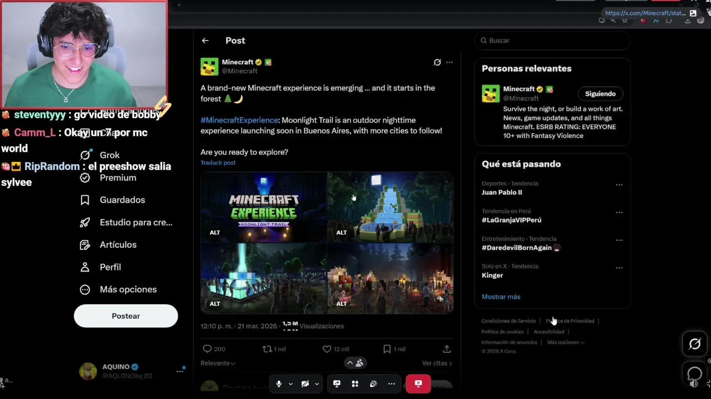Click Mostrar más under trends
The height and width of the screenshot is (399, 711).
501,297
